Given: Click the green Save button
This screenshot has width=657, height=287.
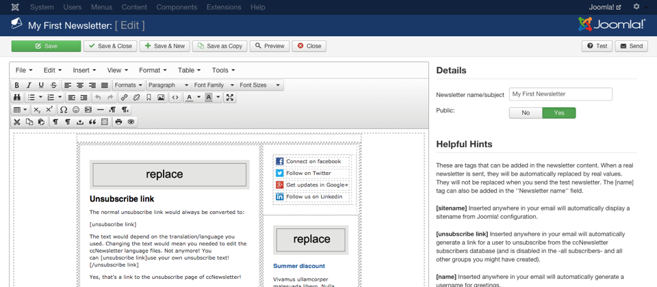Looking at the screenshot, I should click(46, 46).
